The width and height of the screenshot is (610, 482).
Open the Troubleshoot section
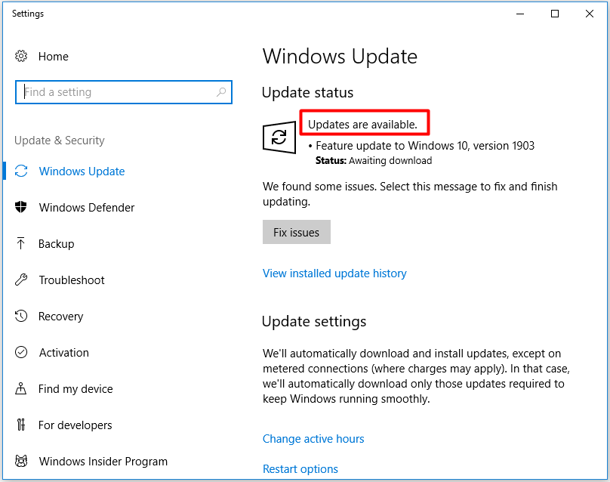[72, 280]
